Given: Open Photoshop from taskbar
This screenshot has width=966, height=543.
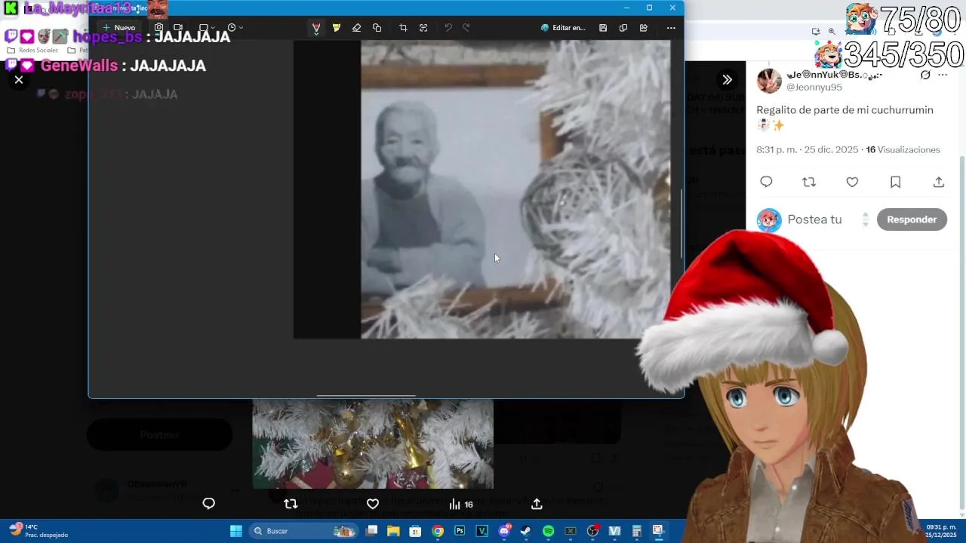Looking at the screenshot, I should (x=460, y=531).
